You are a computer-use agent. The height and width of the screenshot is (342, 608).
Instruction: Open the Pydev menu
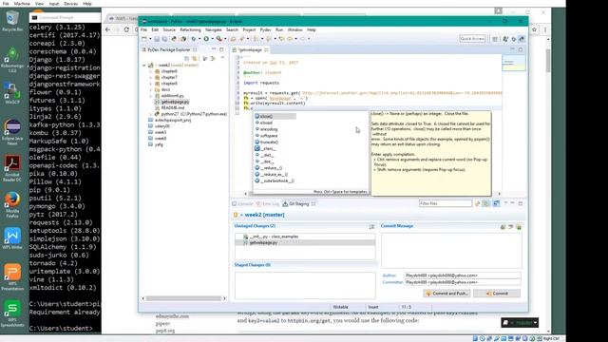click(x=266, y=29)
